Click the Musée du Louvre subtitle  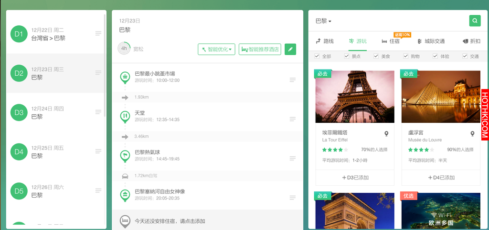pyautogui.click(x=425, y=140)
